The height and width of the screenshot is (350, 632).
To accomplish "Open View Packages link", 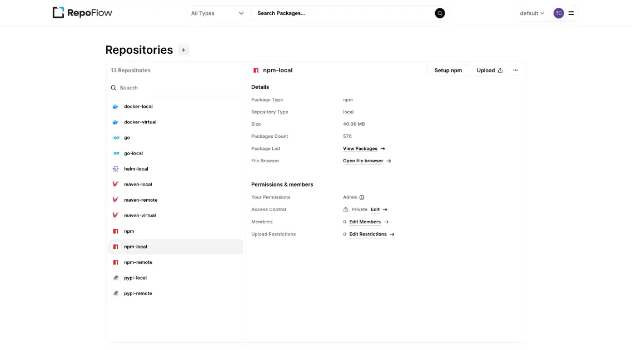I will click(360, 148).
